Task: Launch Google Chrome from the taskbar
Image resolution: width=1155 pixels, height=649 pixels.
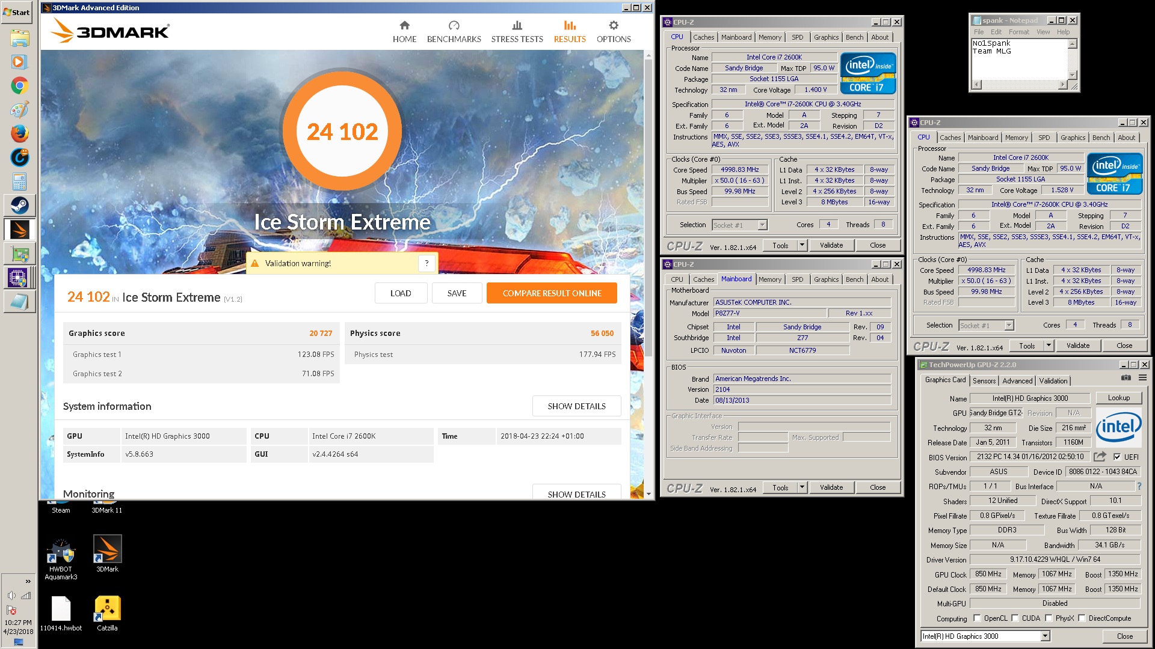Action: coord(19,86)
